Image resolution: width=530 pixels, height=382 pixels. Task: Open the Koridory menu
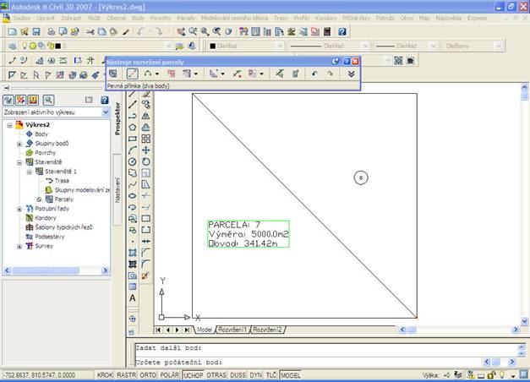[x=325, y=19]
